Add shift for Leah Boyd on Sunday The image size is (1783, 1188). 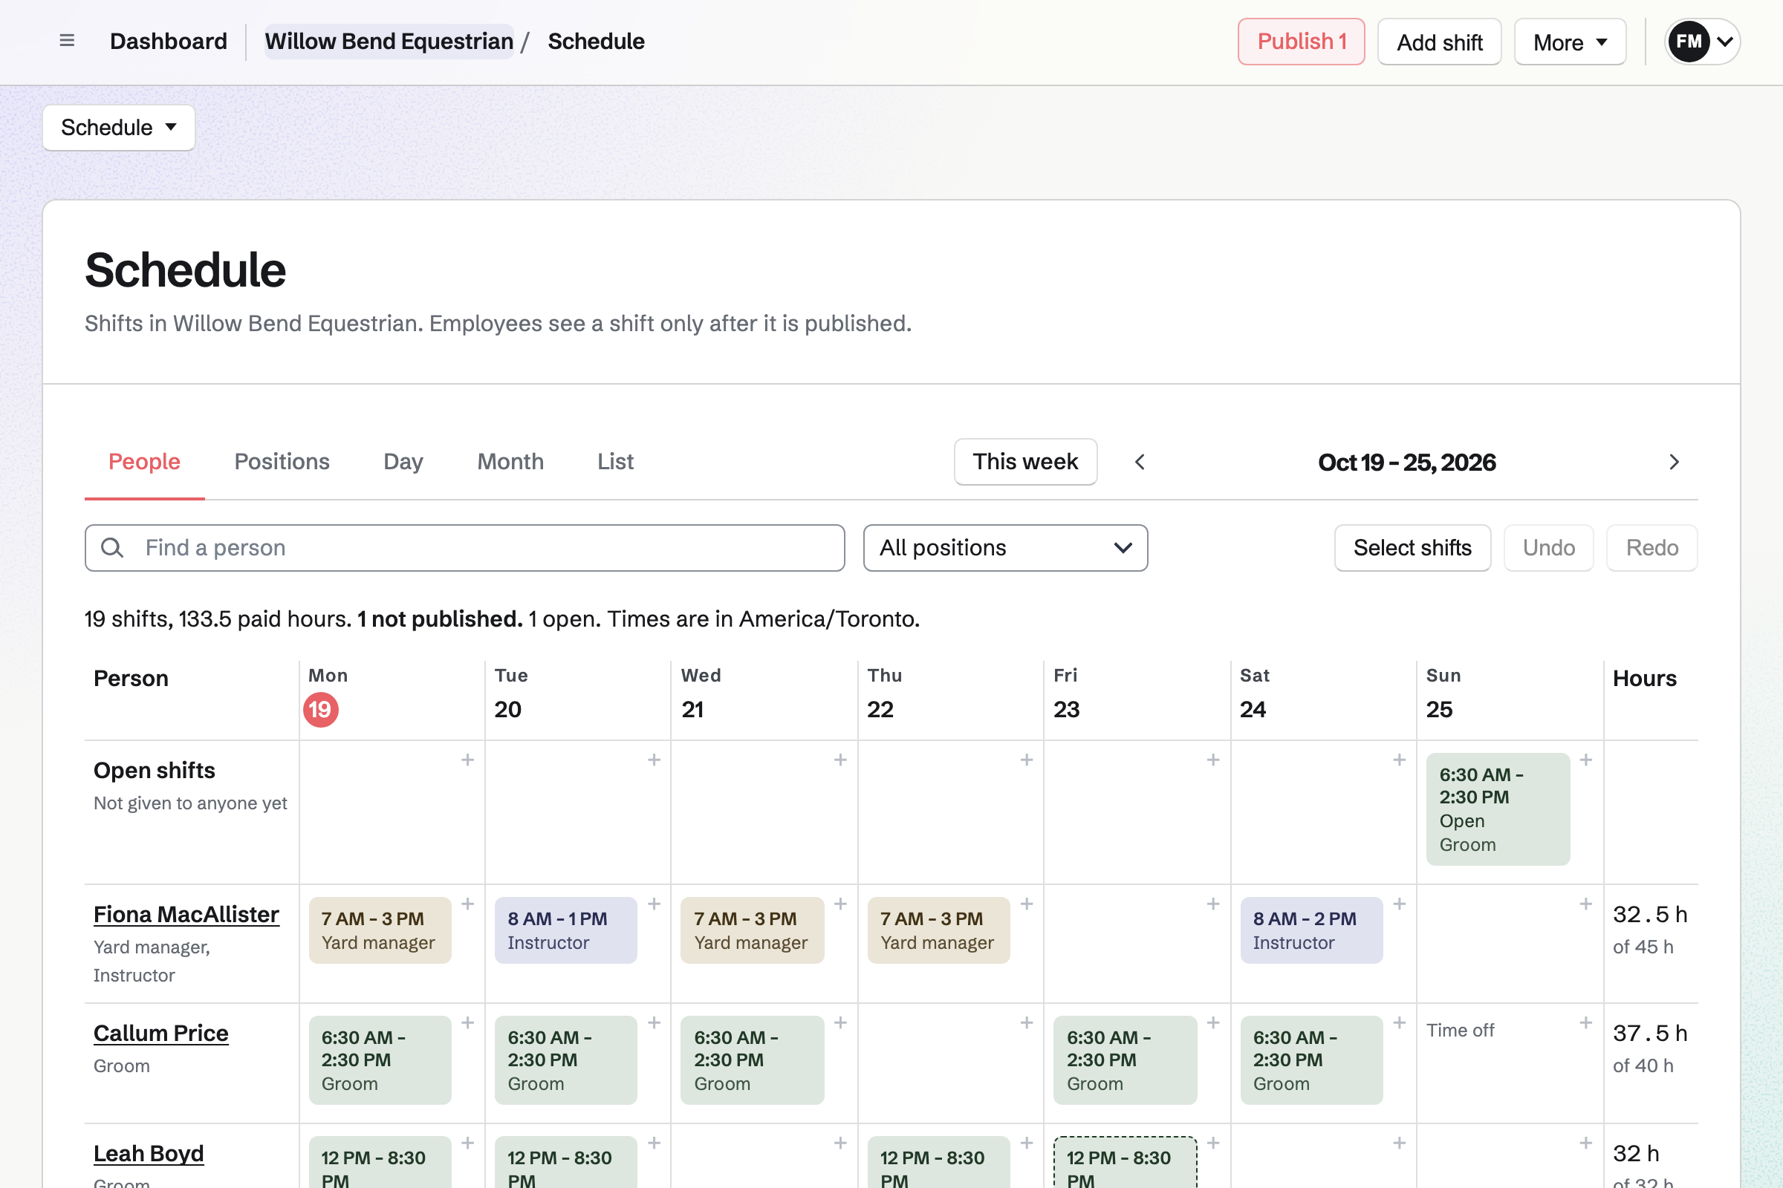(1585, 1143)
